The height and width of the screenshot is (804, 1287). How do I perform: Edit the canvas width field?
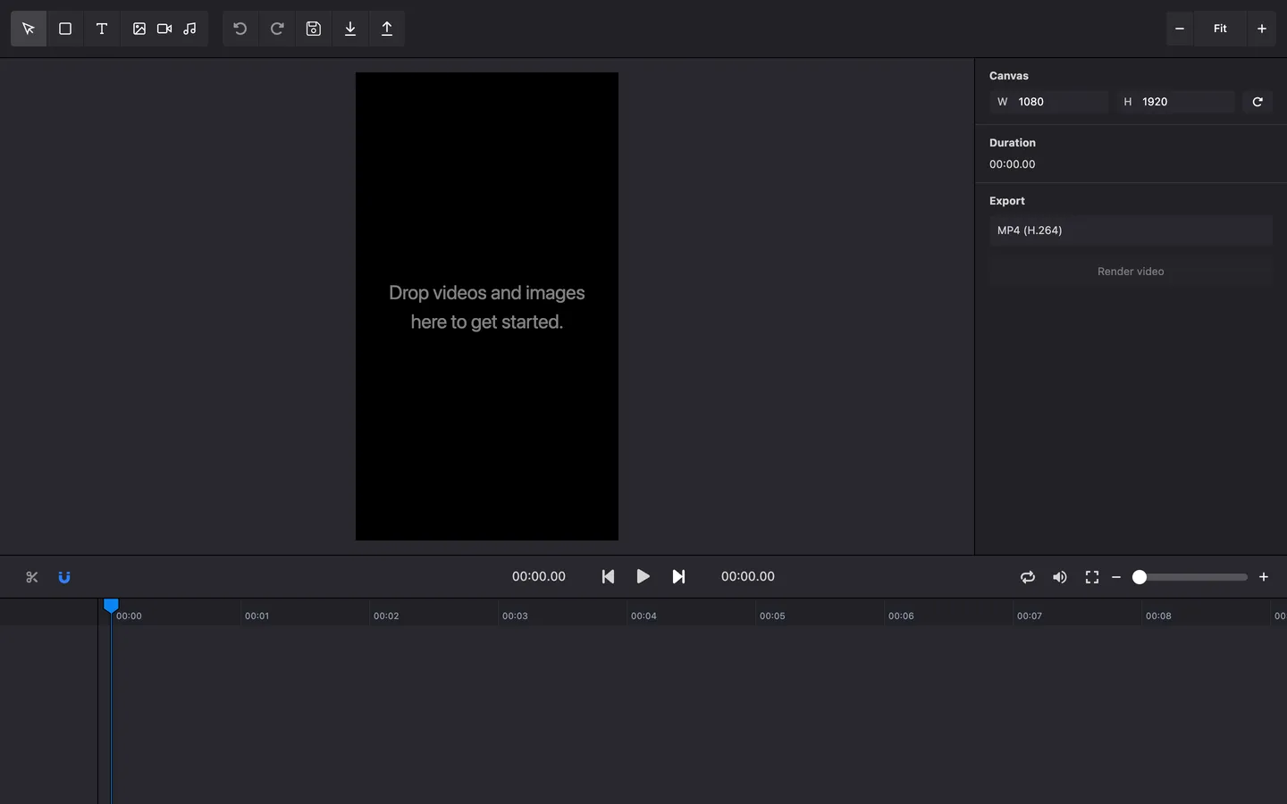1049,102
